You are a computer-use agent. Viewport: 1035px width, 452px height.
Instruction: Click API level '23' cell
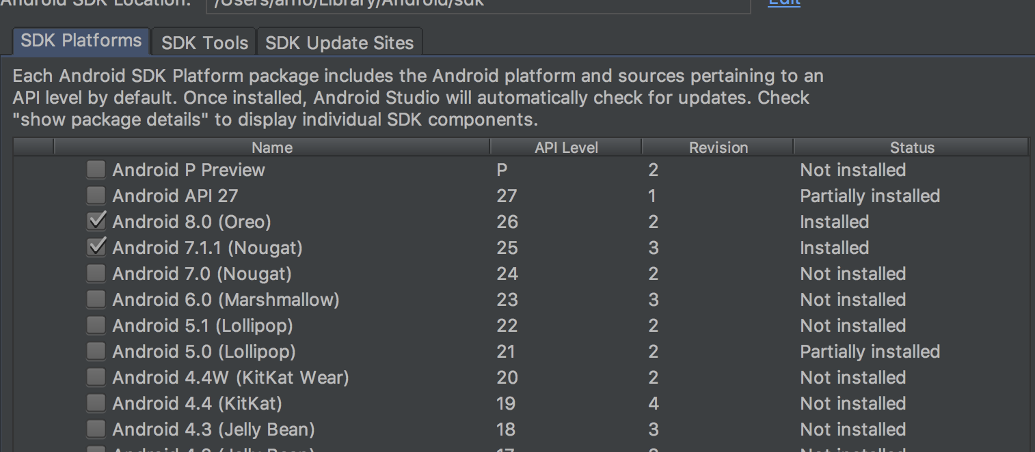point(507,300)
